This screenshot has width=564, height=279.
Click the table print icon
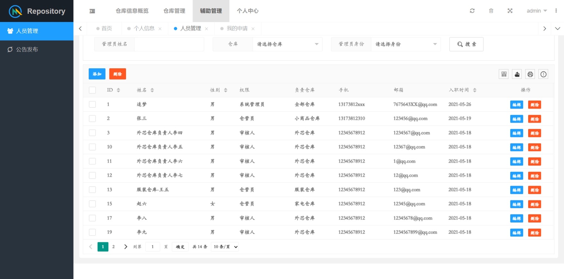[x=530, y=74]
